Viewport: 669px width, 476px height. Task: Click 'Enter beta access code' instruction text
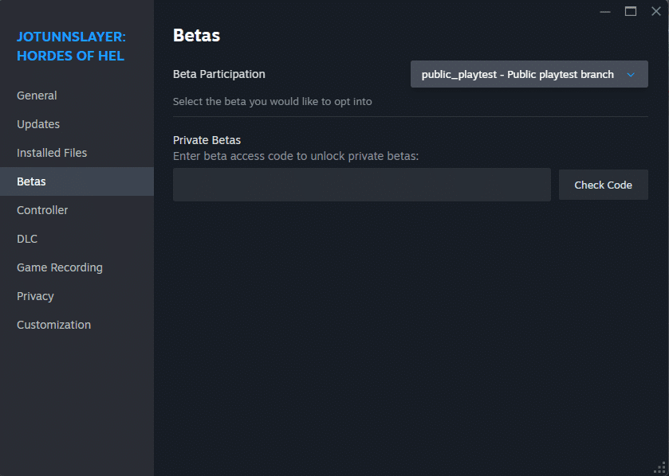pos(296,156)
